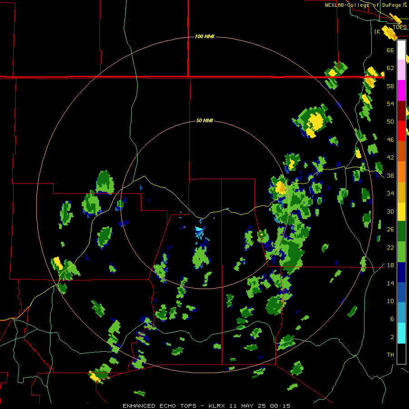Image resolution: width=409 pixels, height=409 pixels.
Task: Click the 42 value on the scale
Action: pyautogui.click(x=390, y=158)
